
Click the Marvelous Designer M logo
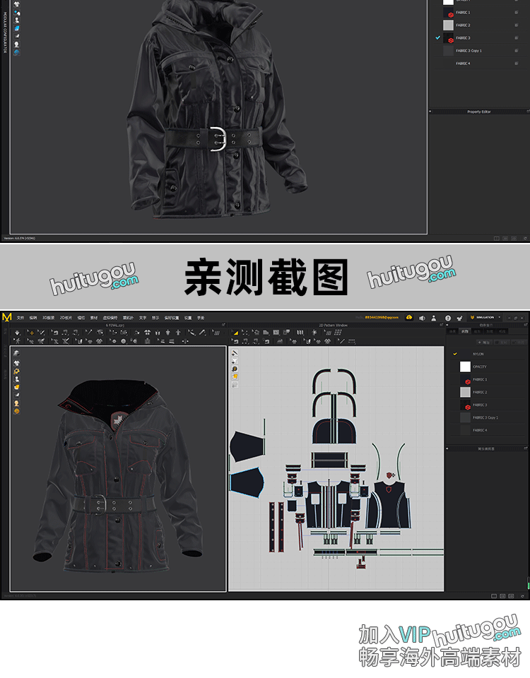[x=6, y=317]
